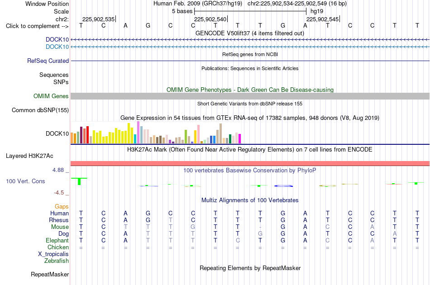
Task: Open the Layered H3K27Ac track label
Action: [x=29, y=156]
